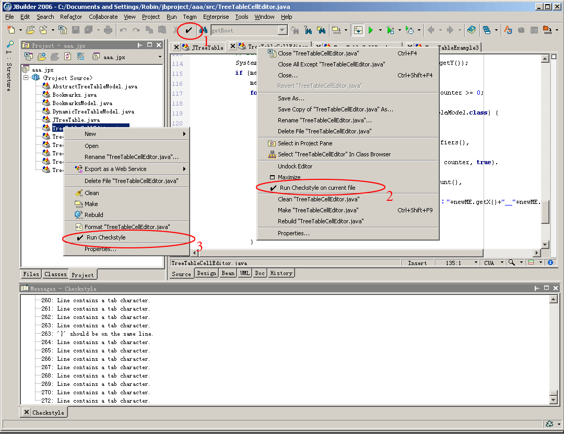The image size is (564, 434).
Task: Open the getRoot search combo dropdown
Action: (283, 30)
